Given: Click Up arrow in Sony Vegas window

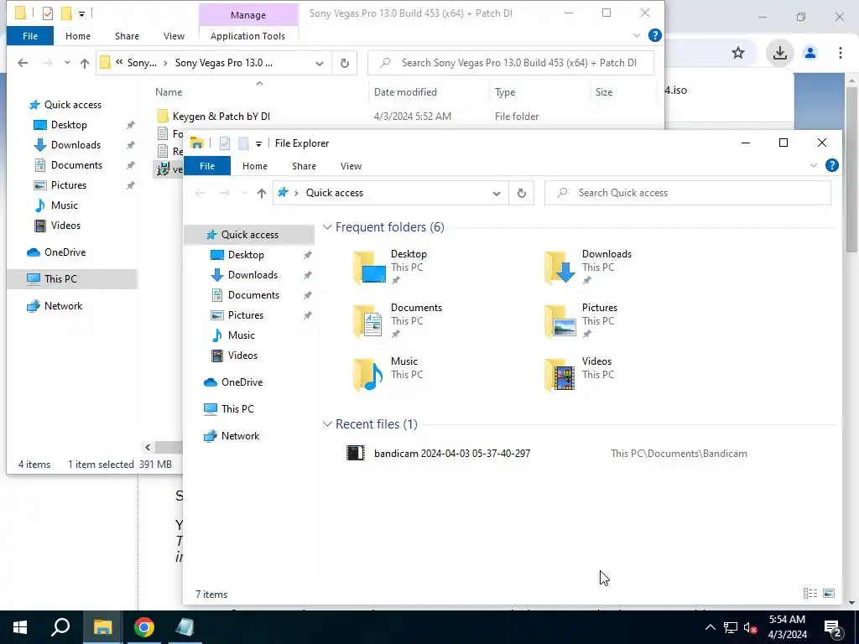Looking at the screenshot, I should [x=85, y=63].
